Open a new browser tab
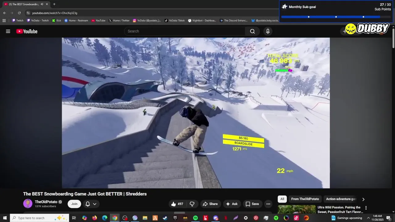Viewport: 395px width, 222px height. click(54, 4)
